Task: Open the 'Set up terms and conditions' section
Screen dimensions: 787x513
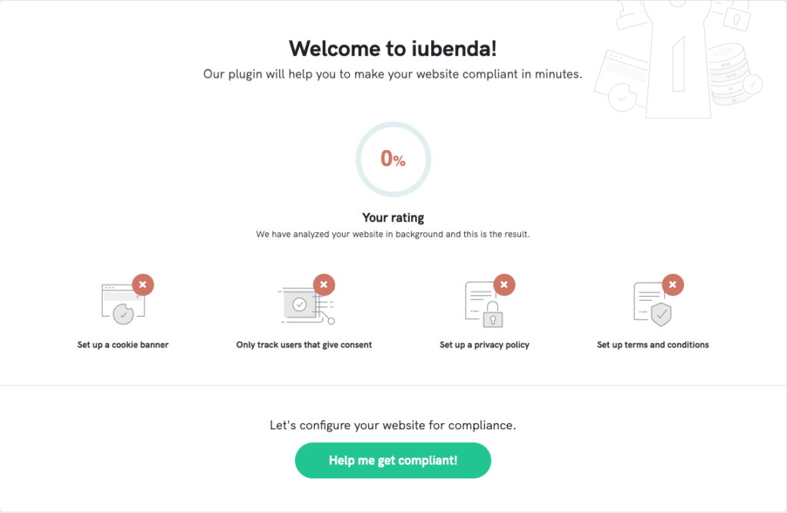Action: (x=653, y=345)
